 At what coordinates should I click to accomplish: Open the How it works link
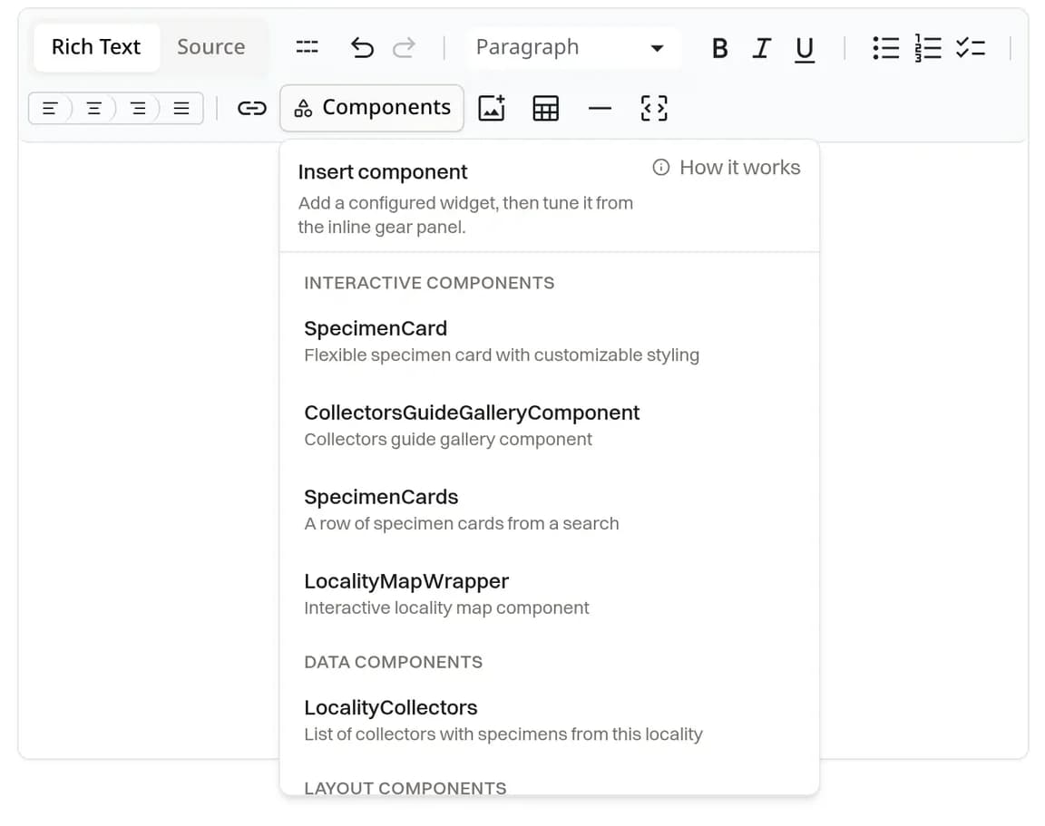[727, 167]
